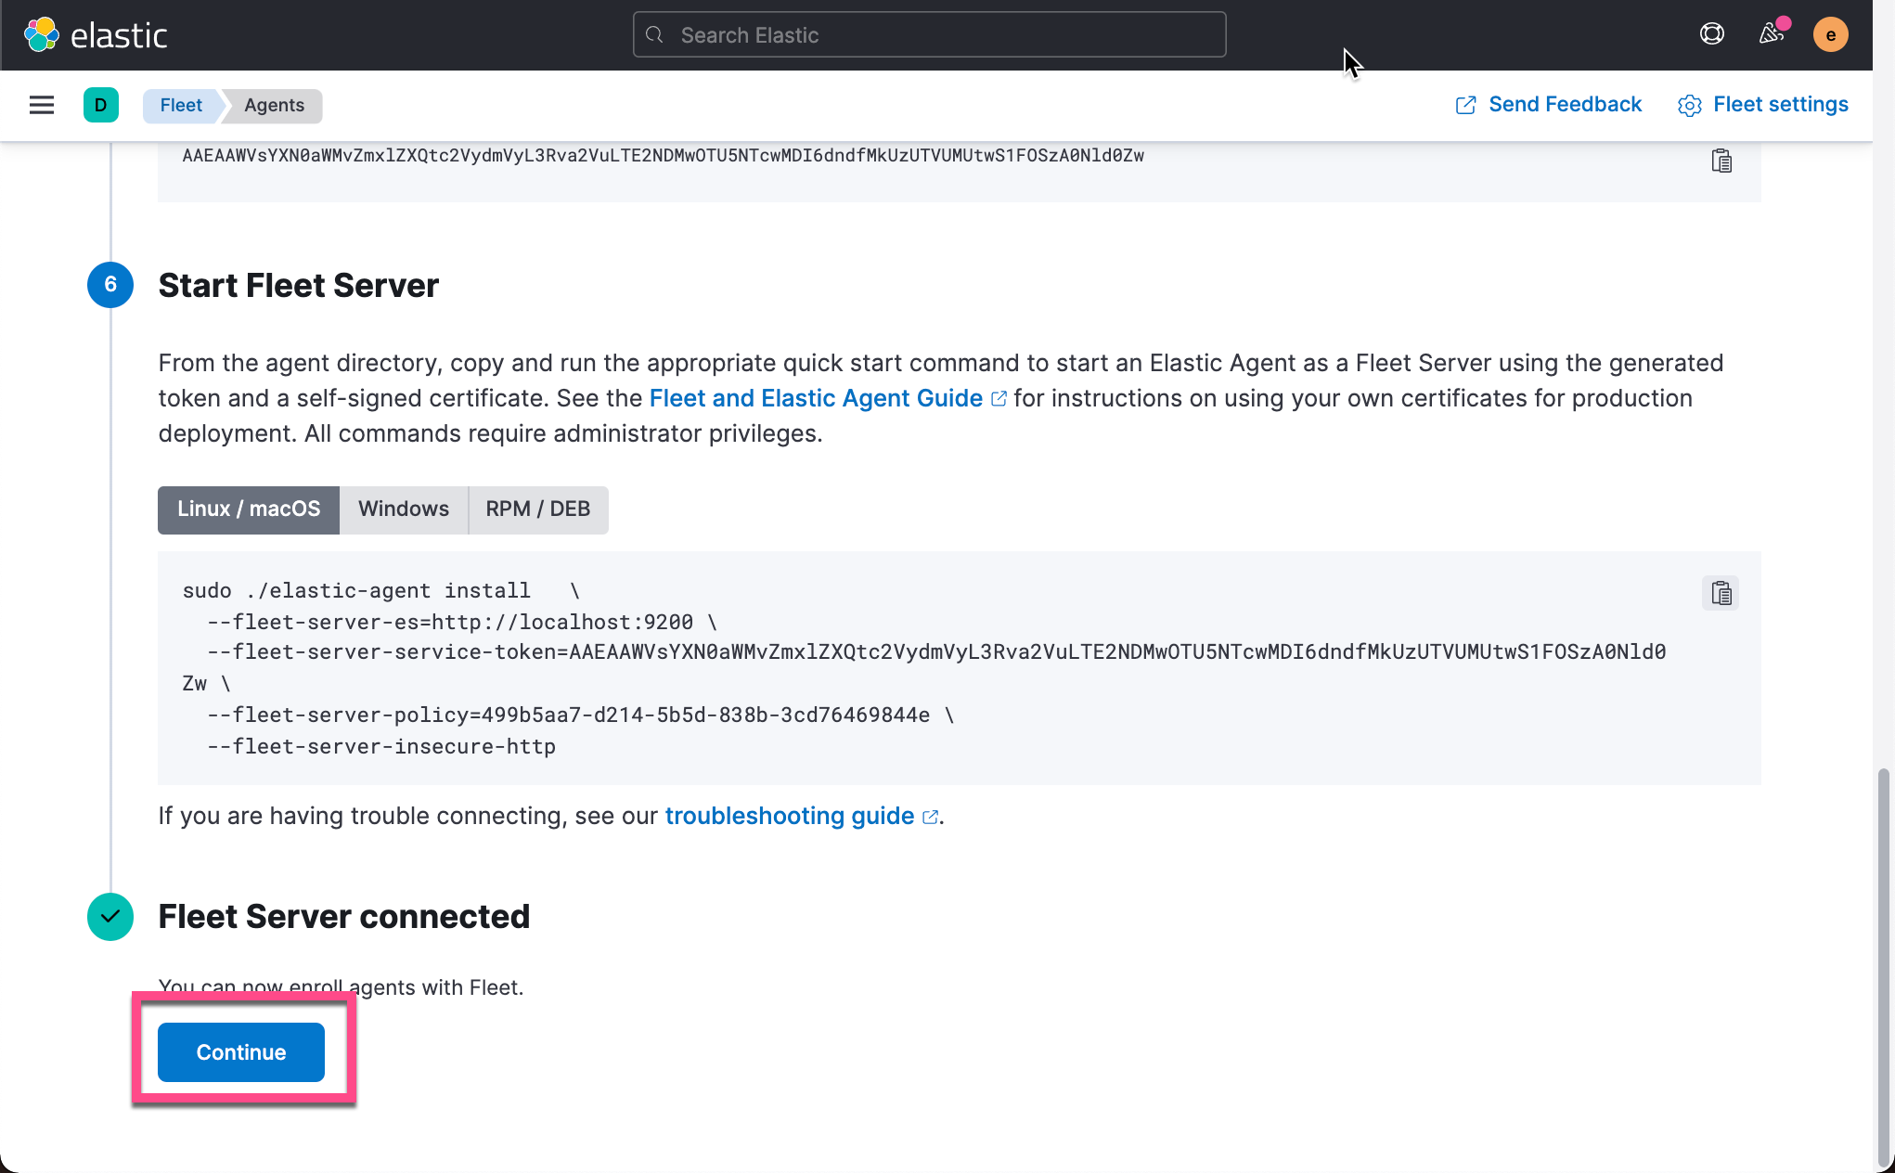
Task: Open the hamburger navigation menu
Action: (41, 105)
